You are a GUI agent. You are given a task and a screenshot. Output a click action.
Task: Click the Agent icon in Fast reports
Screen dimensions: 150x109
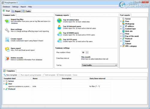click(x=123, y=41)
